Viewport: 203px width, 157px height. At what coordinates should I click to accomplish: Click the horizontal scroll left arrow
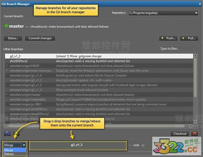point(6,126)
